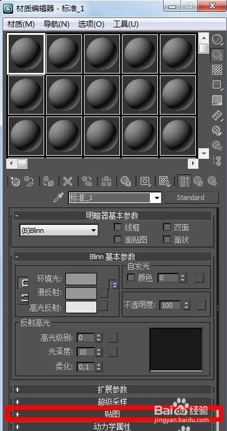
Task: Click the 不透明度 spinner arrows
Action: pos(187,305)
